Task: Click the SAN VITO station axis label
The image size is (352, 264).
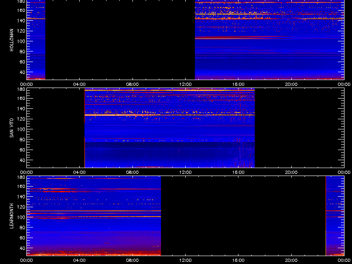Action: 12,128
